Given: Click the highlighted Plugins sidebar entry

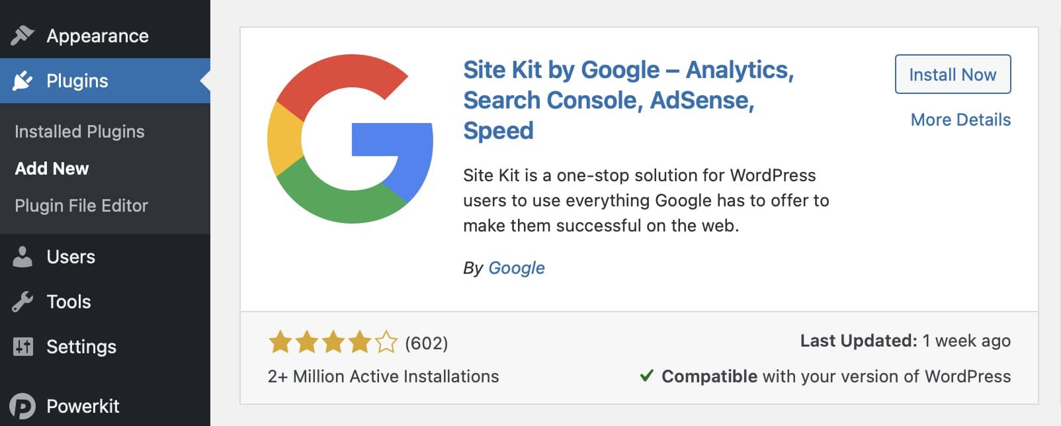Looking at the screenshot, I should coord(77,81).
